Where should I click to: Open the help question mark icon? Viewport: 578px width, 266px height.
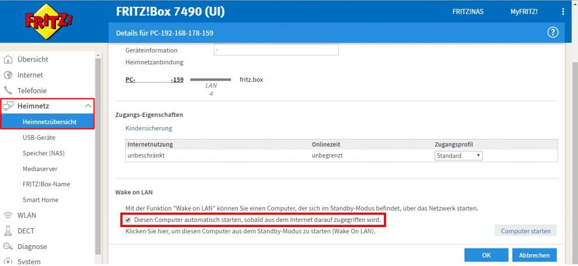pos(553,33)
